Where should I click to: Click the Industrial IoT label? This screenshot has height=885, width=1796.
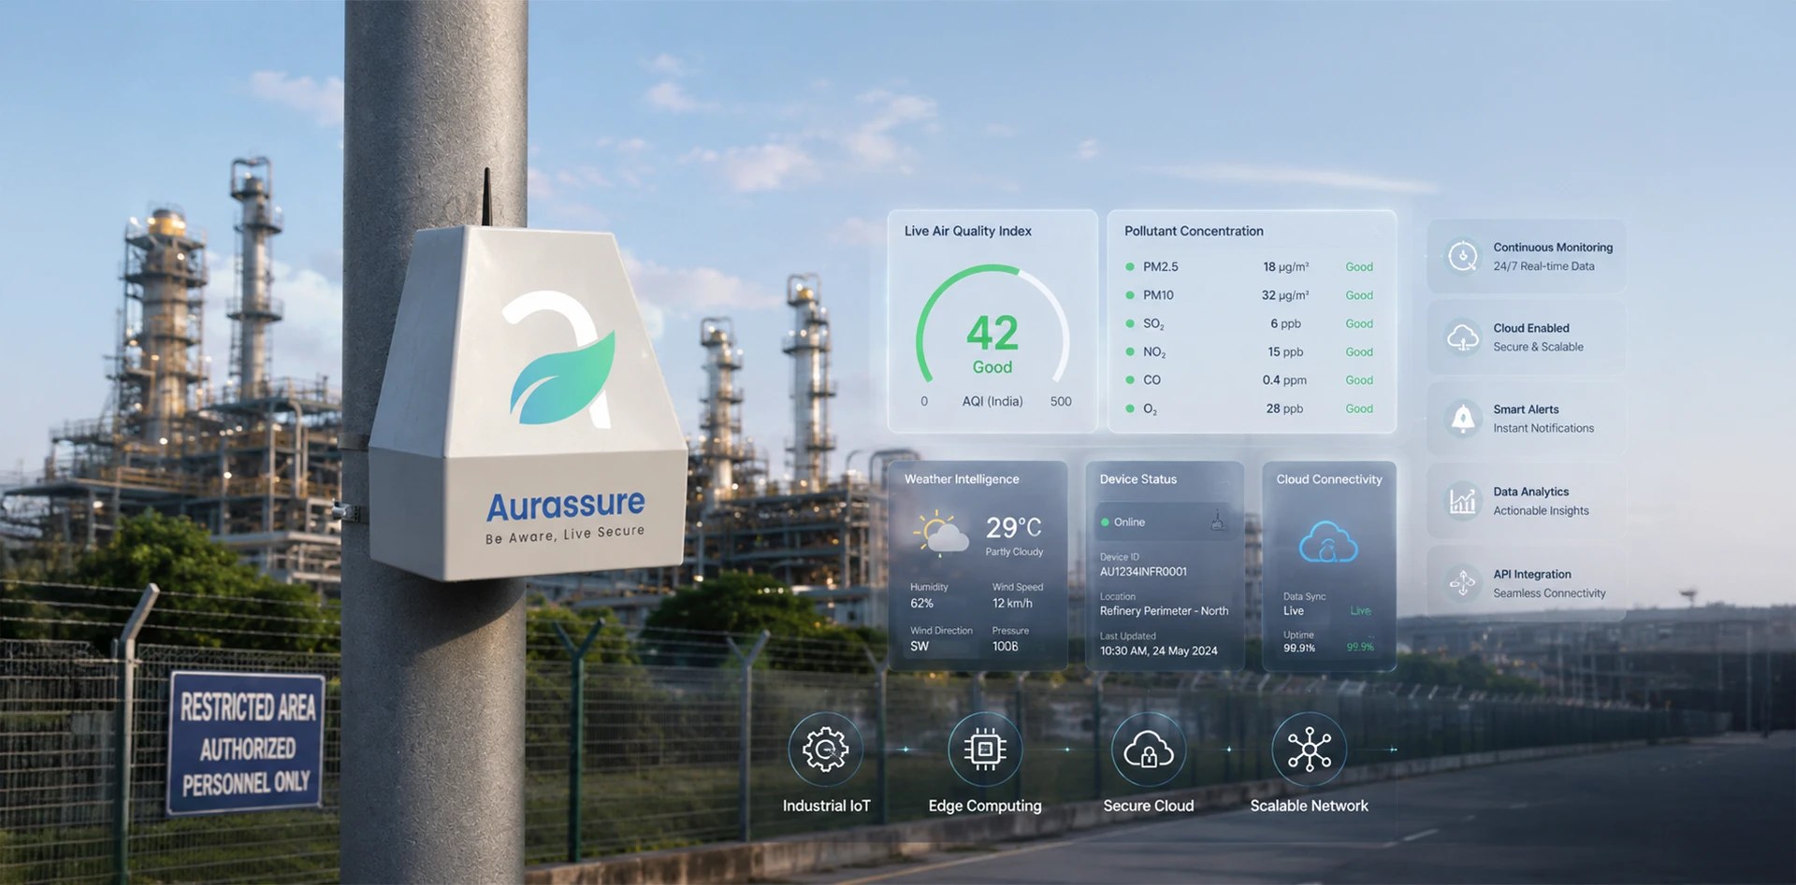tap(826, 806)
